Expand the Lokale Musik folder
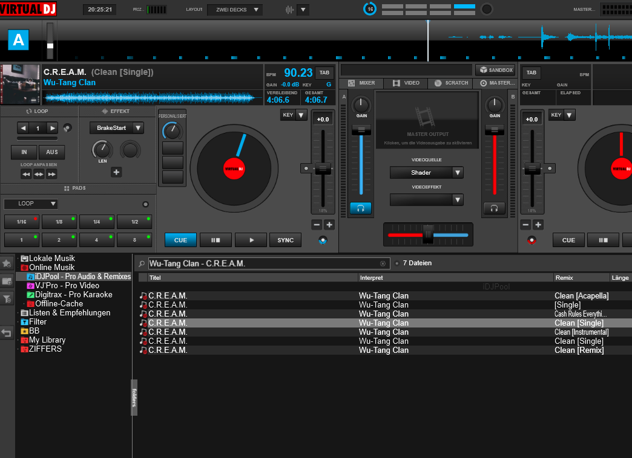This screenshot has height=458, width=632. click(x=18, y=259)
